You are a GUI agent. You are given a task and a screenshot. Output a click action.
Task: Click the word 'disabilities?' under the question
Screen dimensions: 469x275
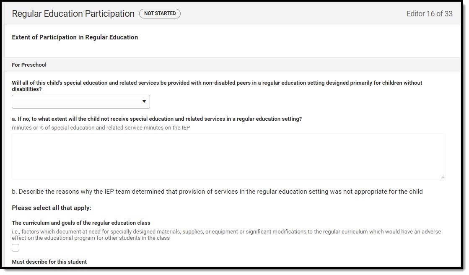tap(27, 89)
